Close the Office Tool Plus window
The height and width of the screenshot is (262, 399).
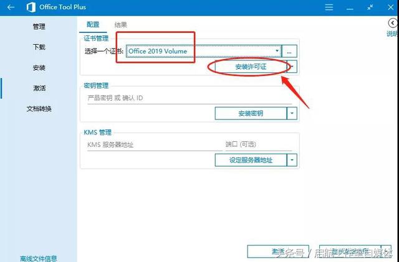(x=391, y=7)
